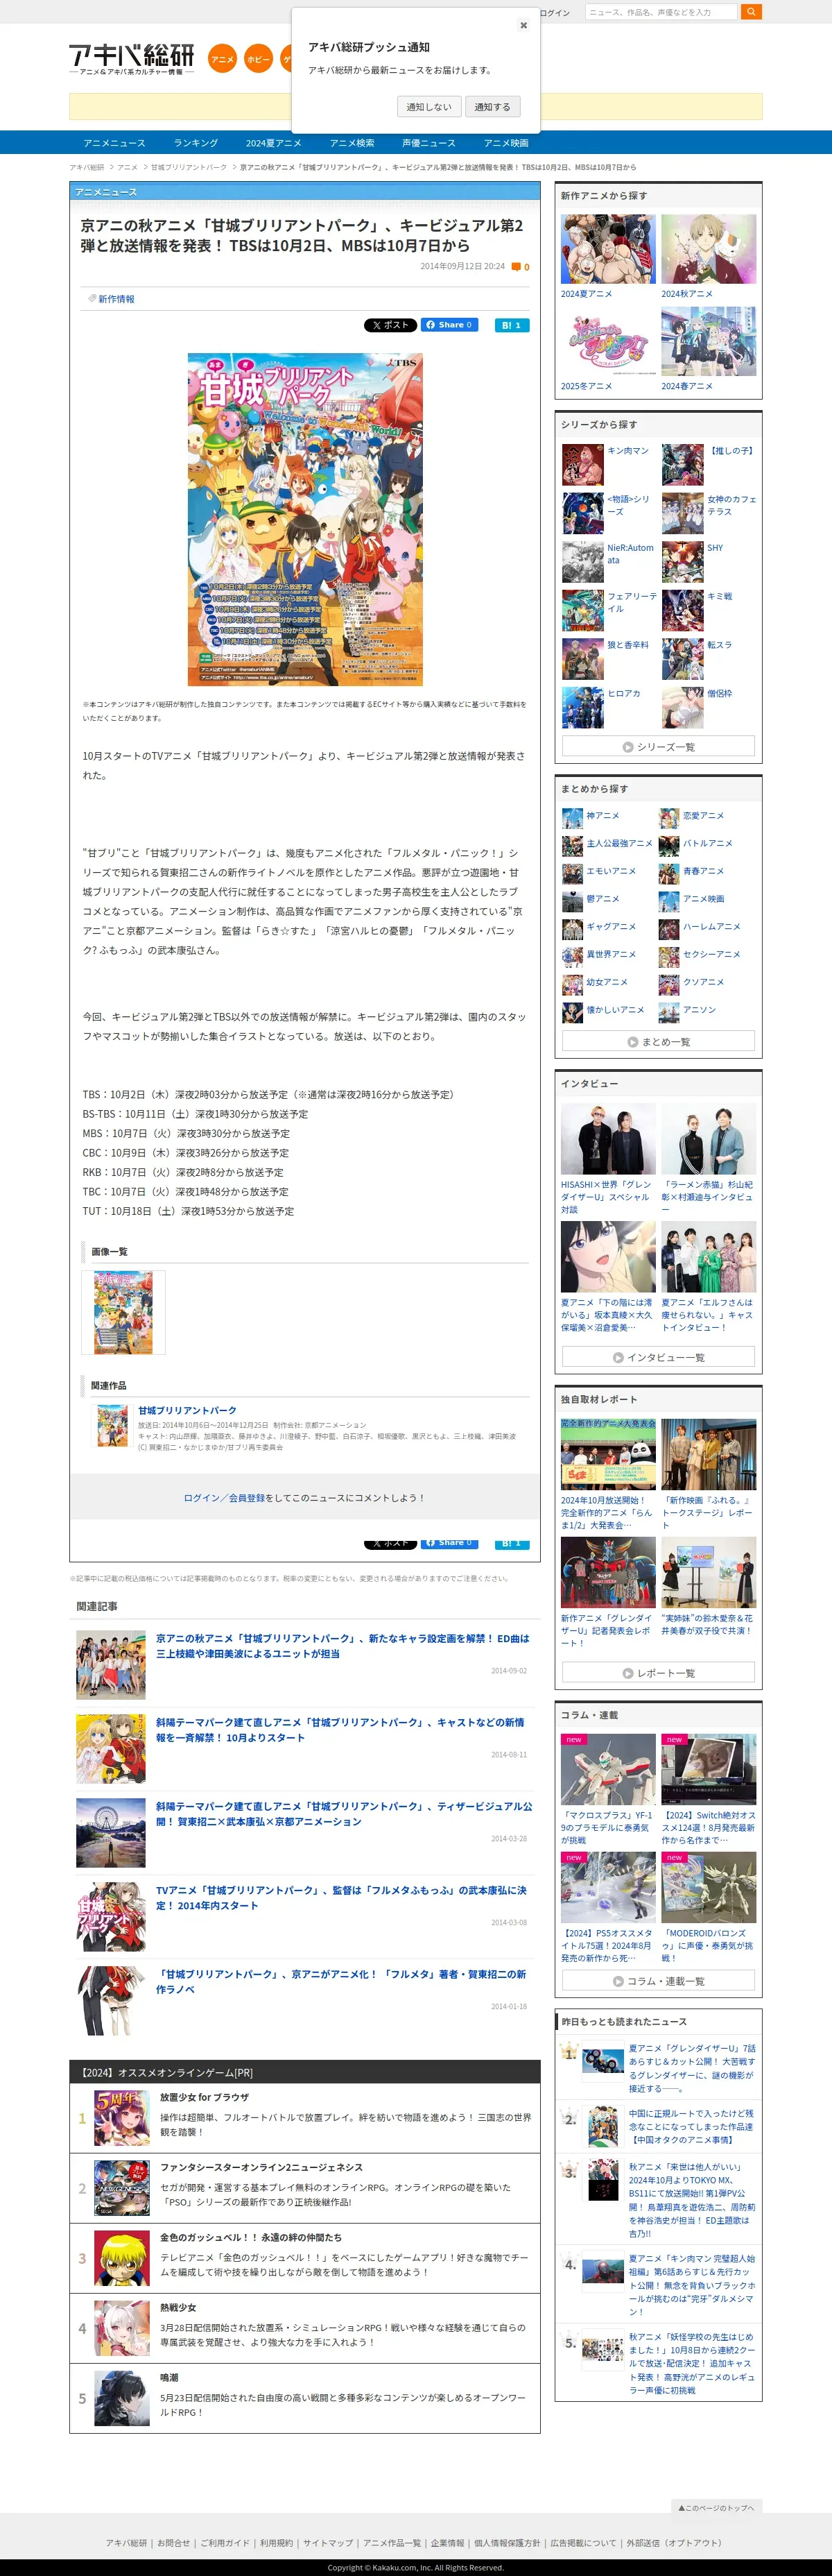832x2576 pixels.
Task: Open the 2024夏アニメ nav tab
Action: (274, 143)
